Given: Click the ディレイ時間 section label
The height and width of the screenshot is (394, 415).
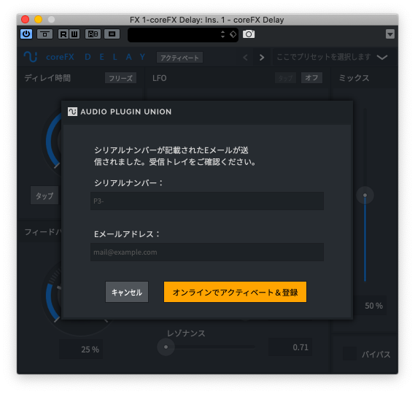Looking at the screenshot, I should tap(47, 78).
